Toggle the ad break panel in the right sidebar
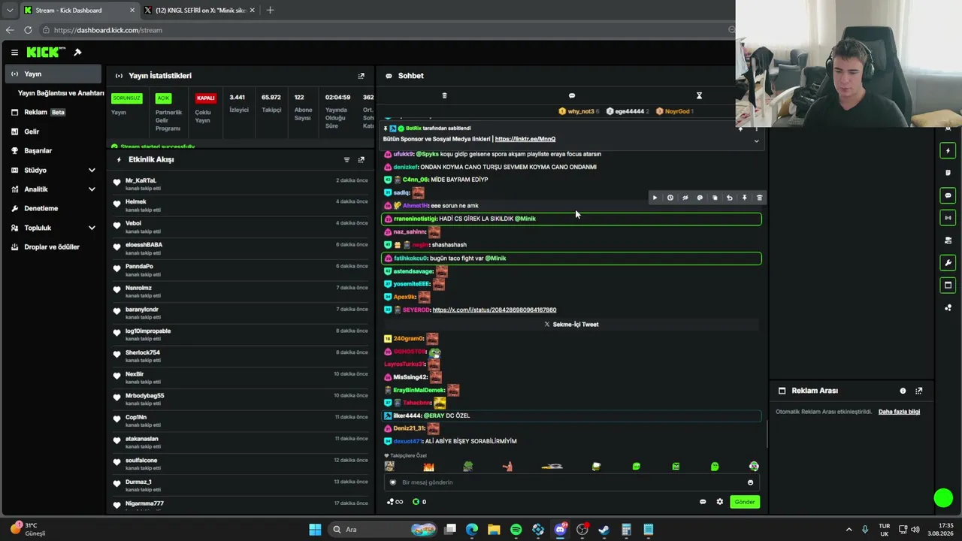This screenshot has height=541, width=962. [x=948, y=285]
